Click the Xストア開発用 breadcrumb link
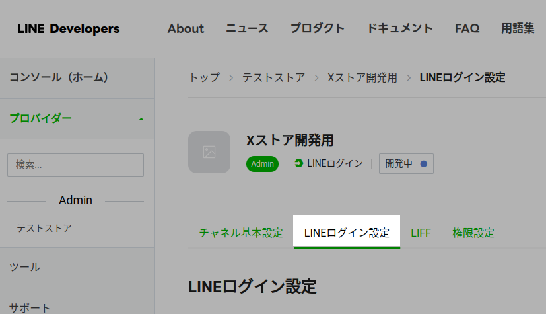 pyautogui.click(x=362, y=77)
